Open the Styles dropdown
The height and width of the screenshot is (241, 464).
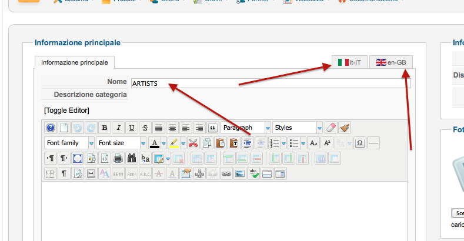click(x=298, y=128)
